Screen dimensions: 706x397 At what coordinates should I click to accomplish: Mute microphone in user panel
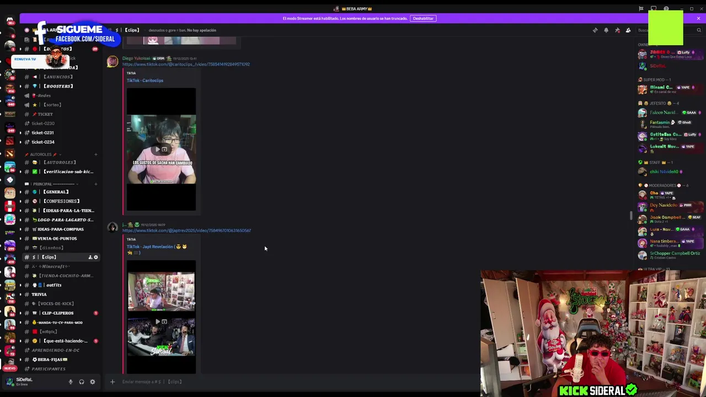[x=71, y=382]
